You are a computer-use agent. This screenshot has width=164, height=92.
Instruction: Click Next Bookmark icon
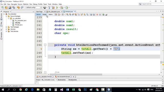(85, 15)
